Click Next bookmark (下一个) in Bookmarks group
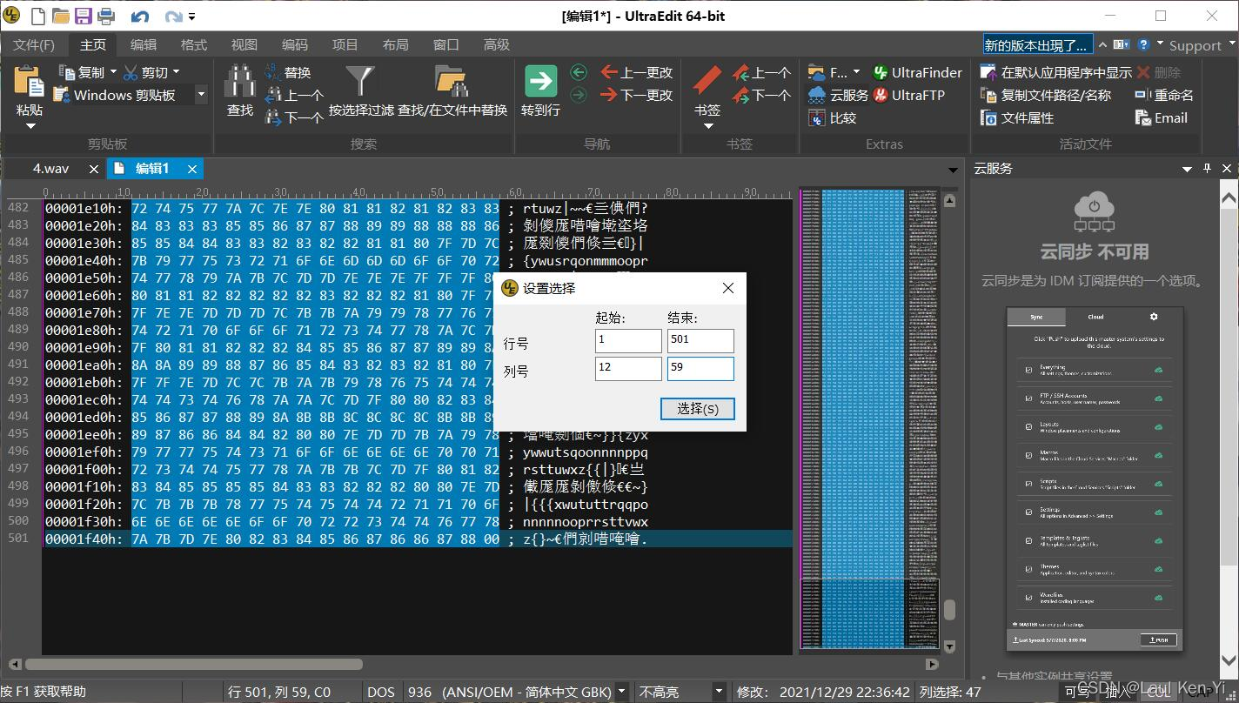 tap(761, 95)
